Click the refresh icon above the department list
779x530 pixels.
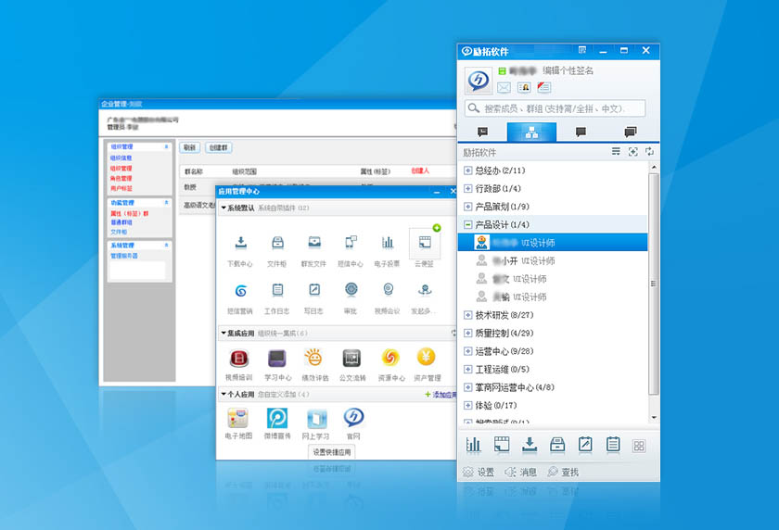649,152
